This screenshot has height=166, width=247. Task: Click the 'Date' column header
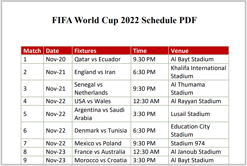click(x=52, y=51)
